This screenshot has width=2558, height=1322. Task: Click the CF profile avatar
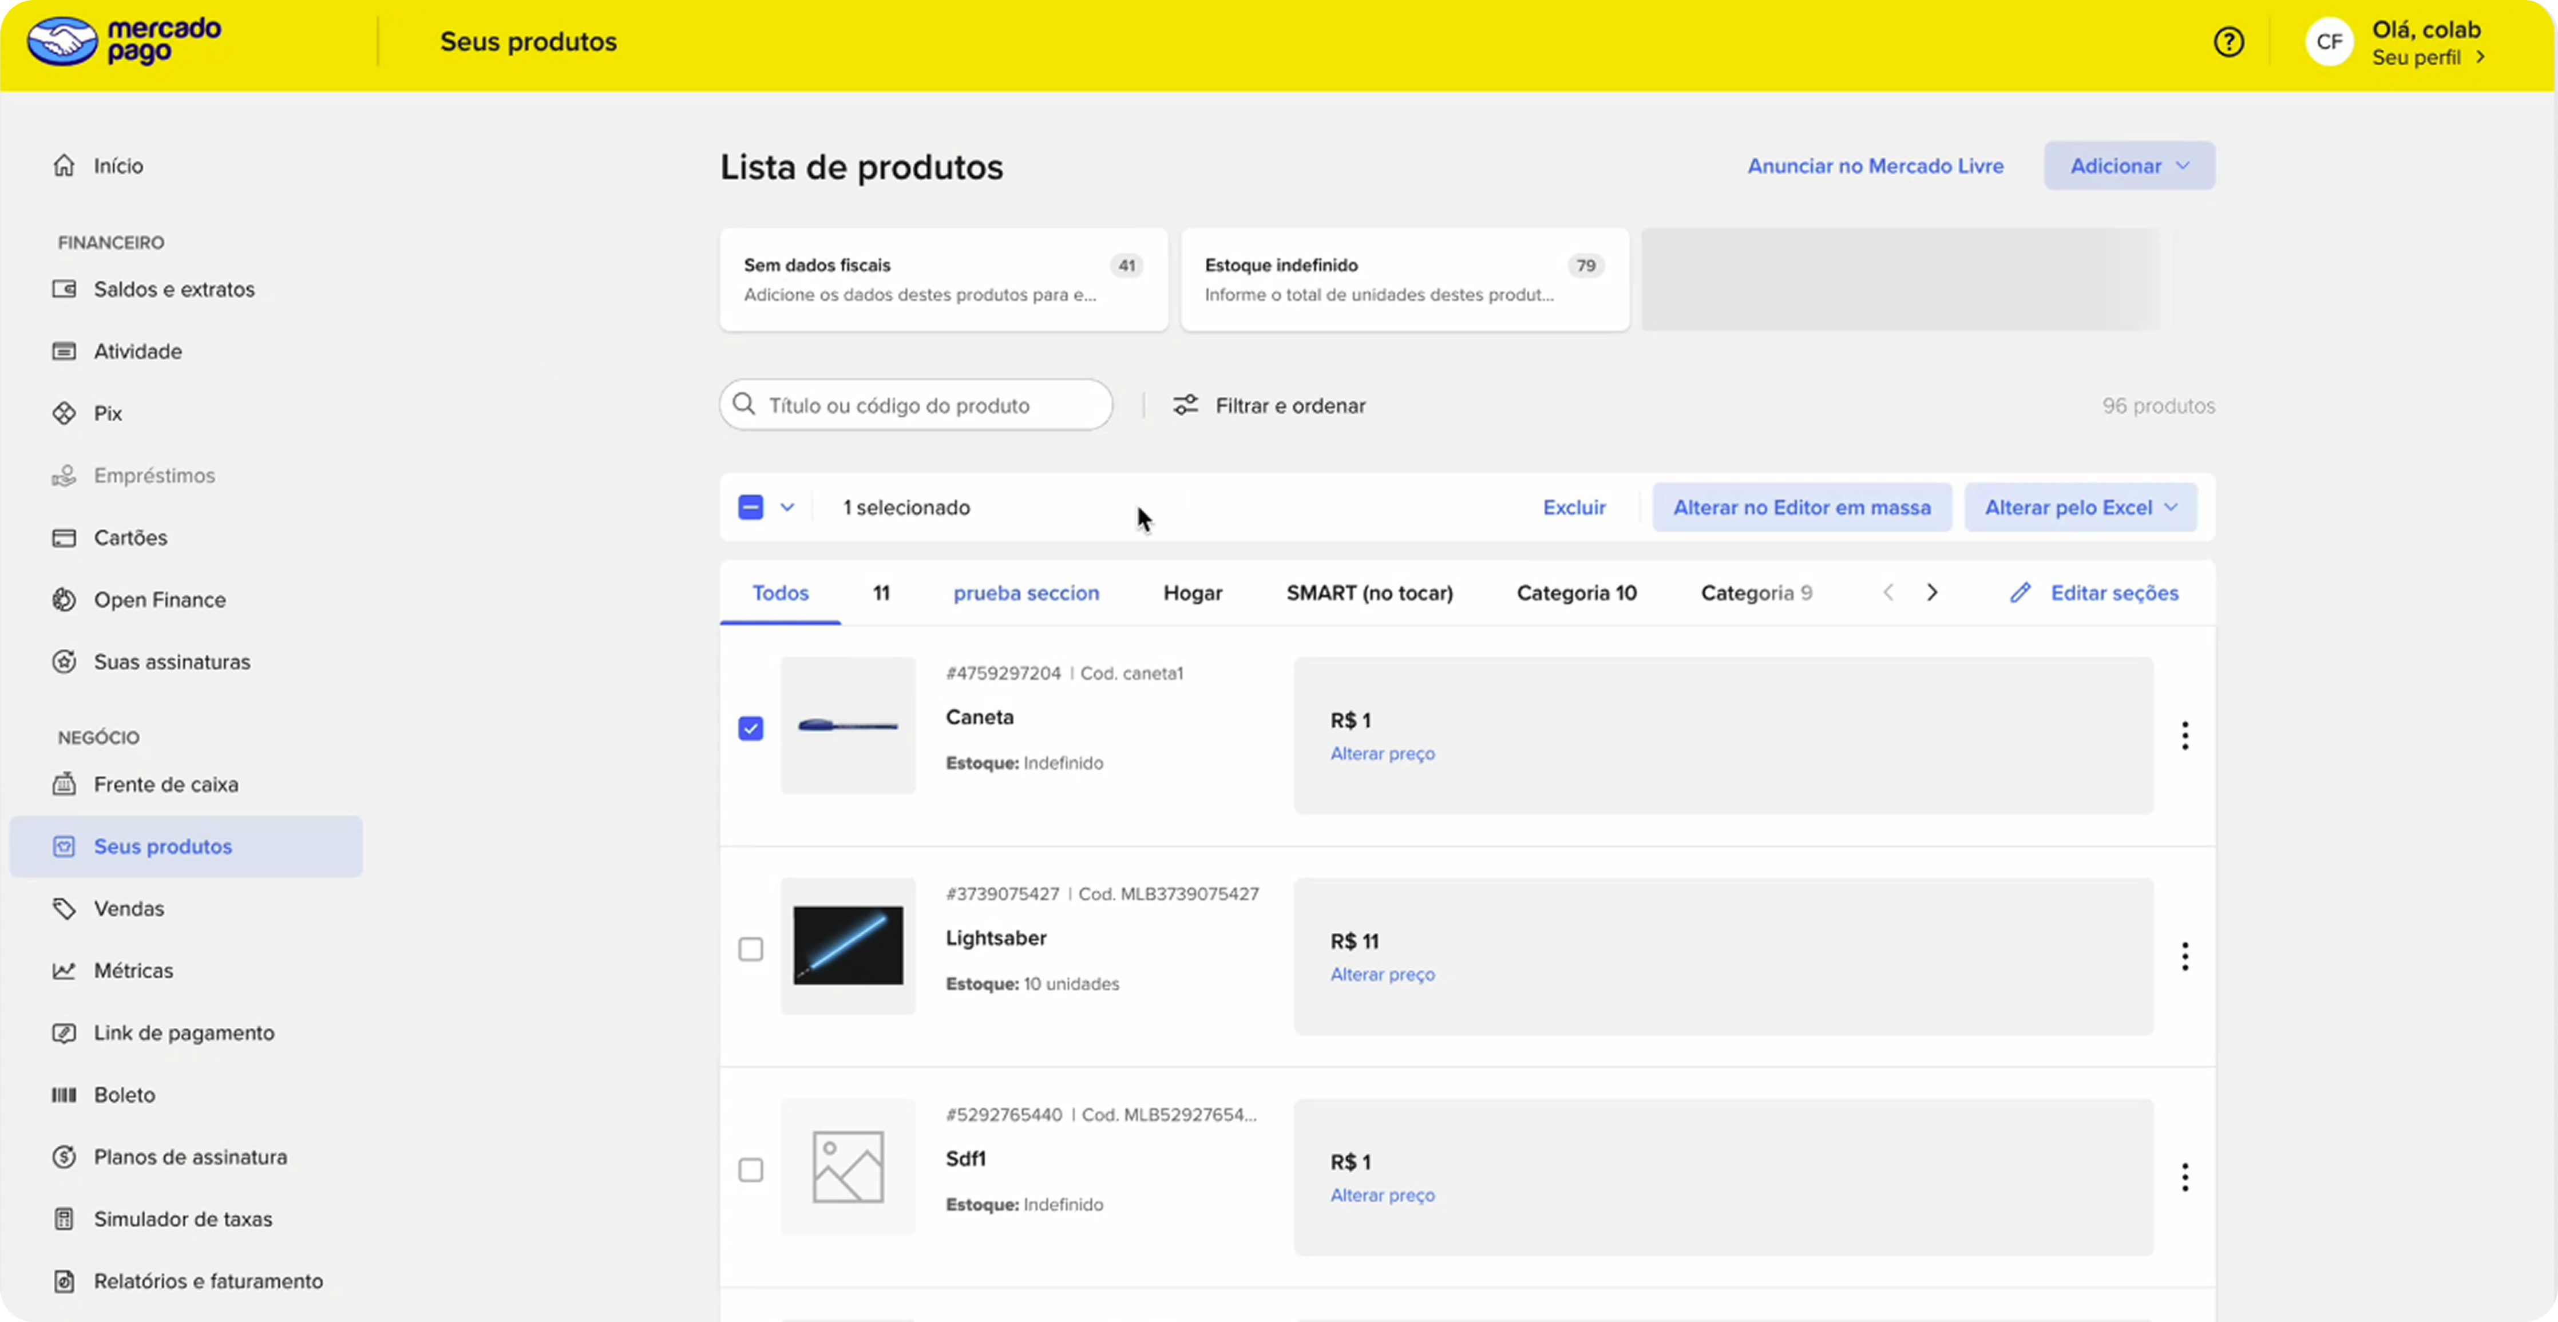pos(2329,42)
